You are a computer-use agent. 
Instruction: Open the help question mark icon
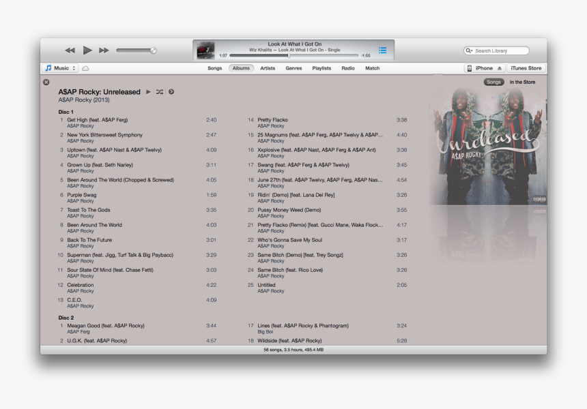[171, 91]
